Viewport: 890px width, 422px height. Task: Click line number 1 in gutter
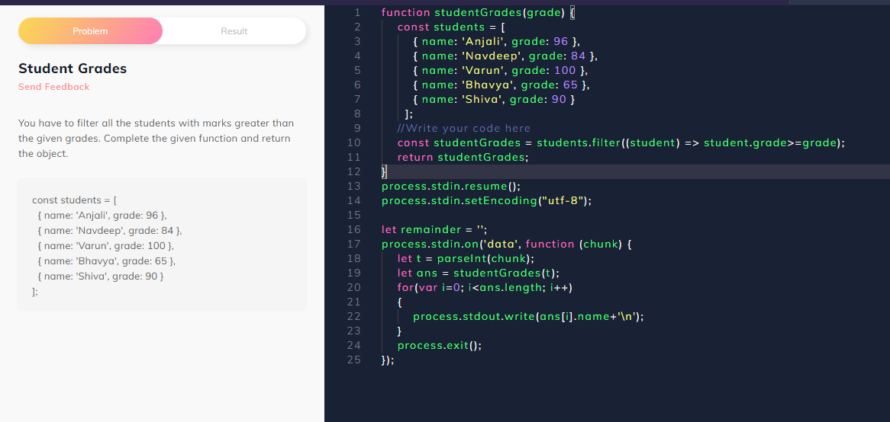(x=357, y=12)
